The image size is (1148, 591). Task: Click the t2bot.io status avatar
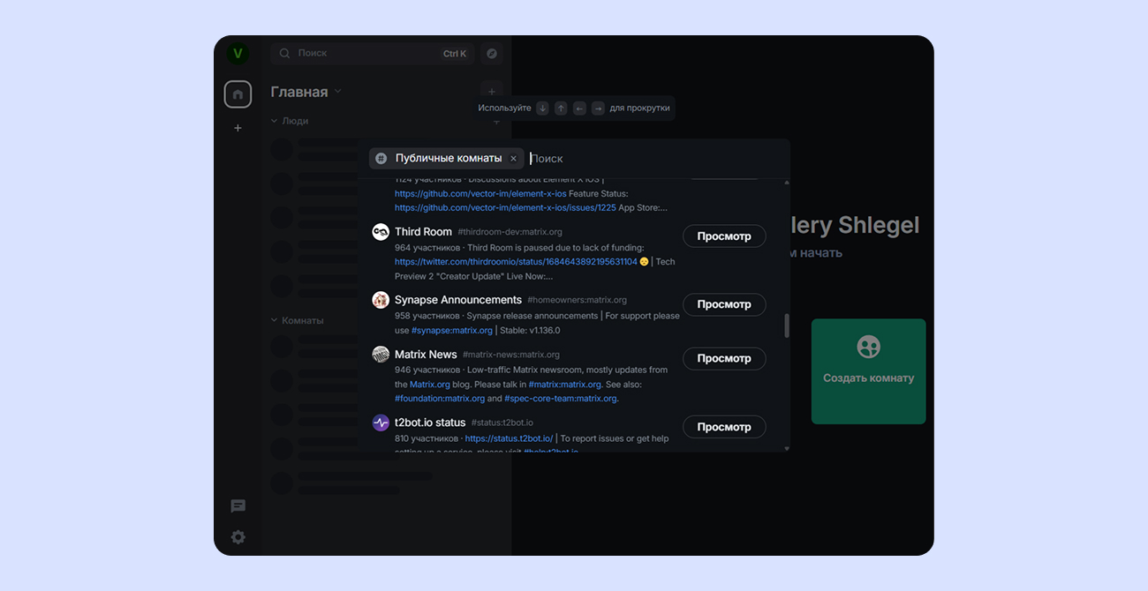381,423
